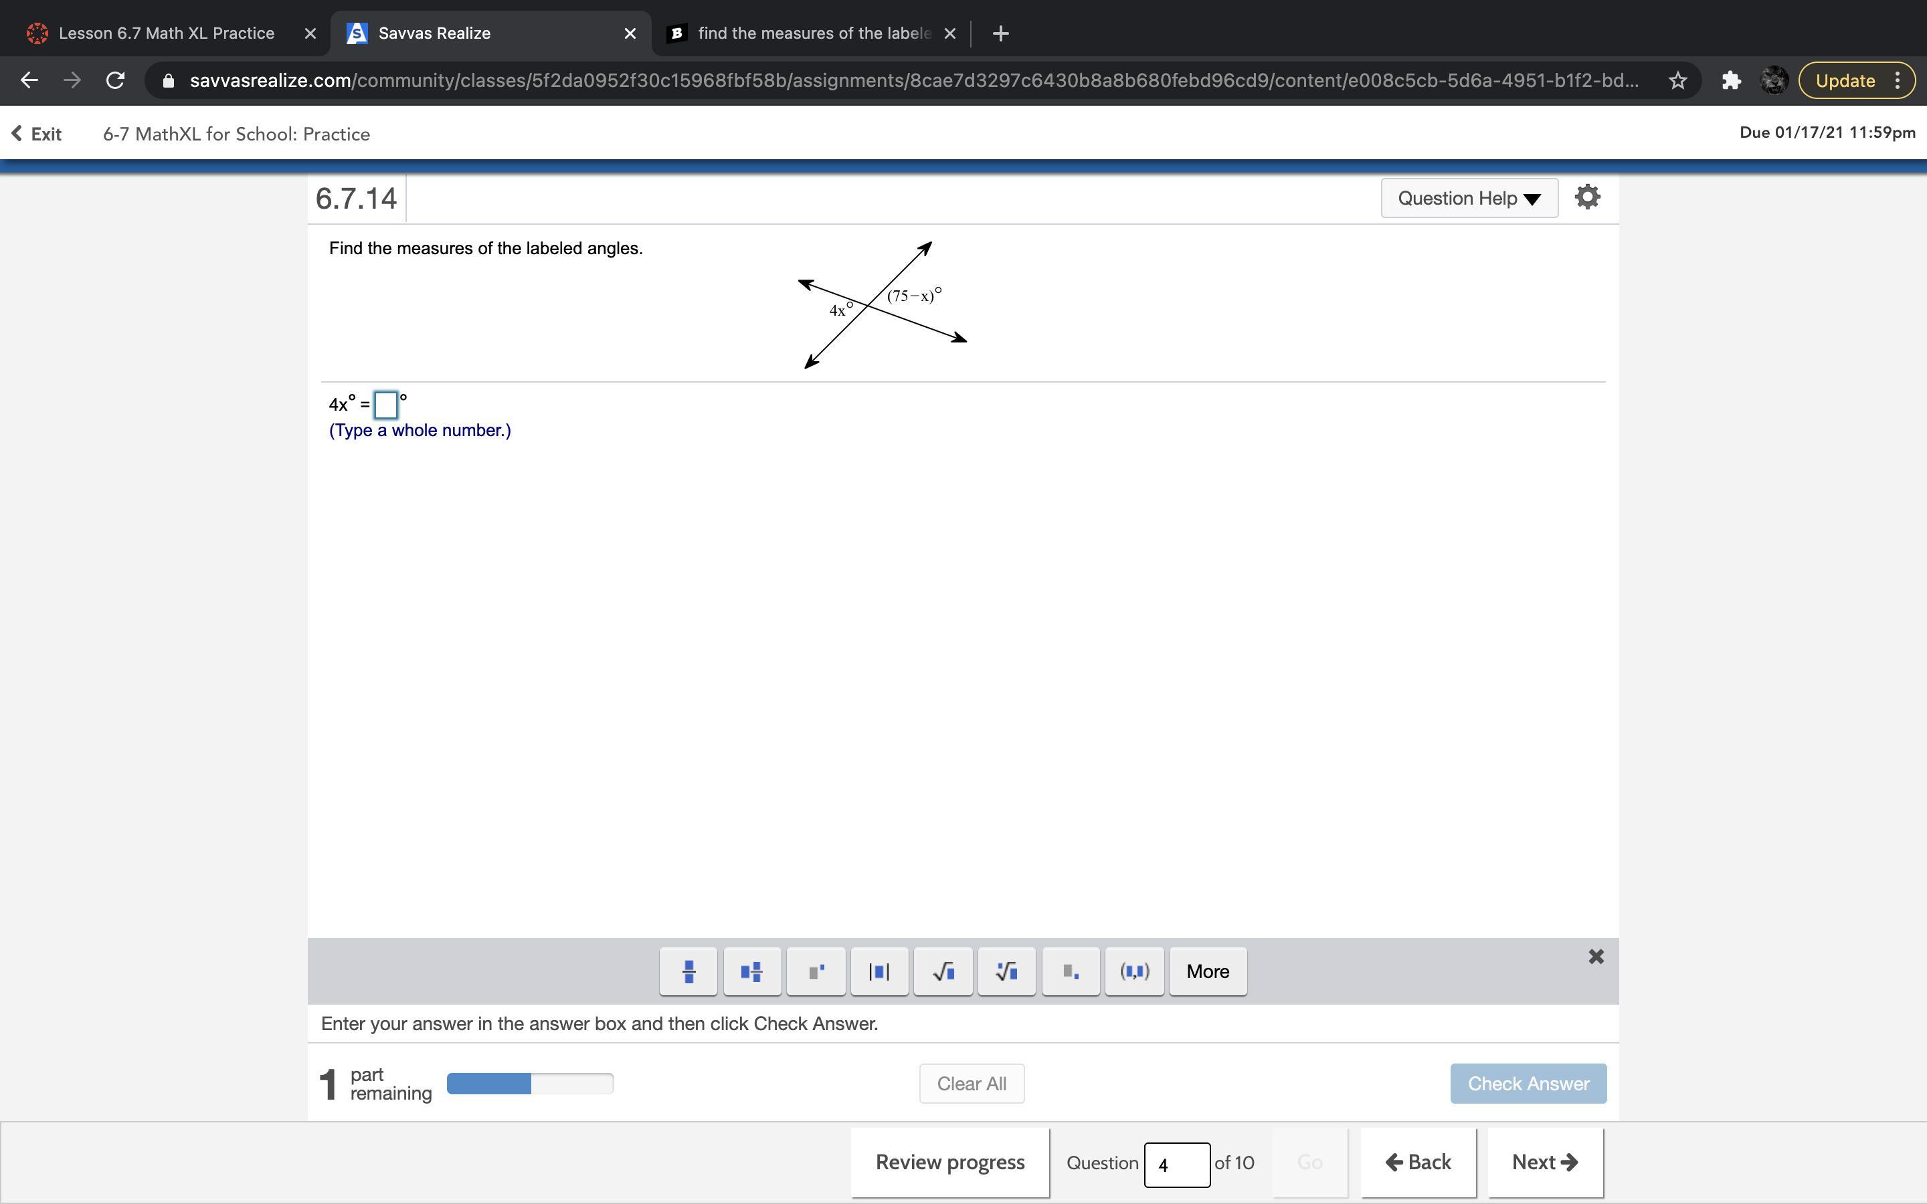The width and height of the screenshot is (1927, 1204).
Task: Click the Check Answer button
Action: (1528, 1083)
